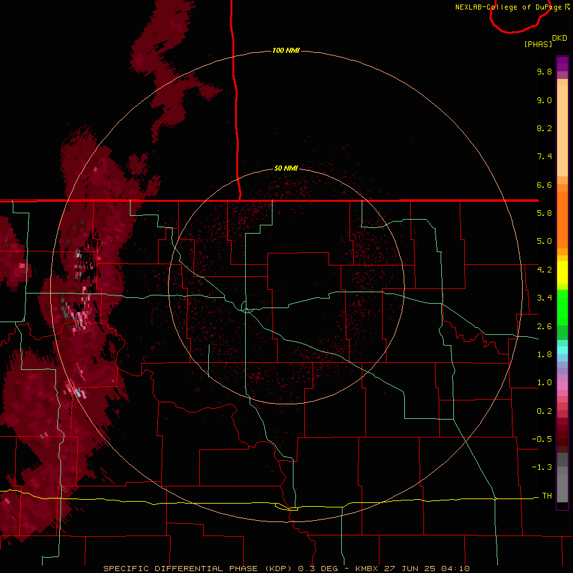Click the 9.0 color scale value
Image resolution: width=573 pixels, height=573 pixels.
544,100
